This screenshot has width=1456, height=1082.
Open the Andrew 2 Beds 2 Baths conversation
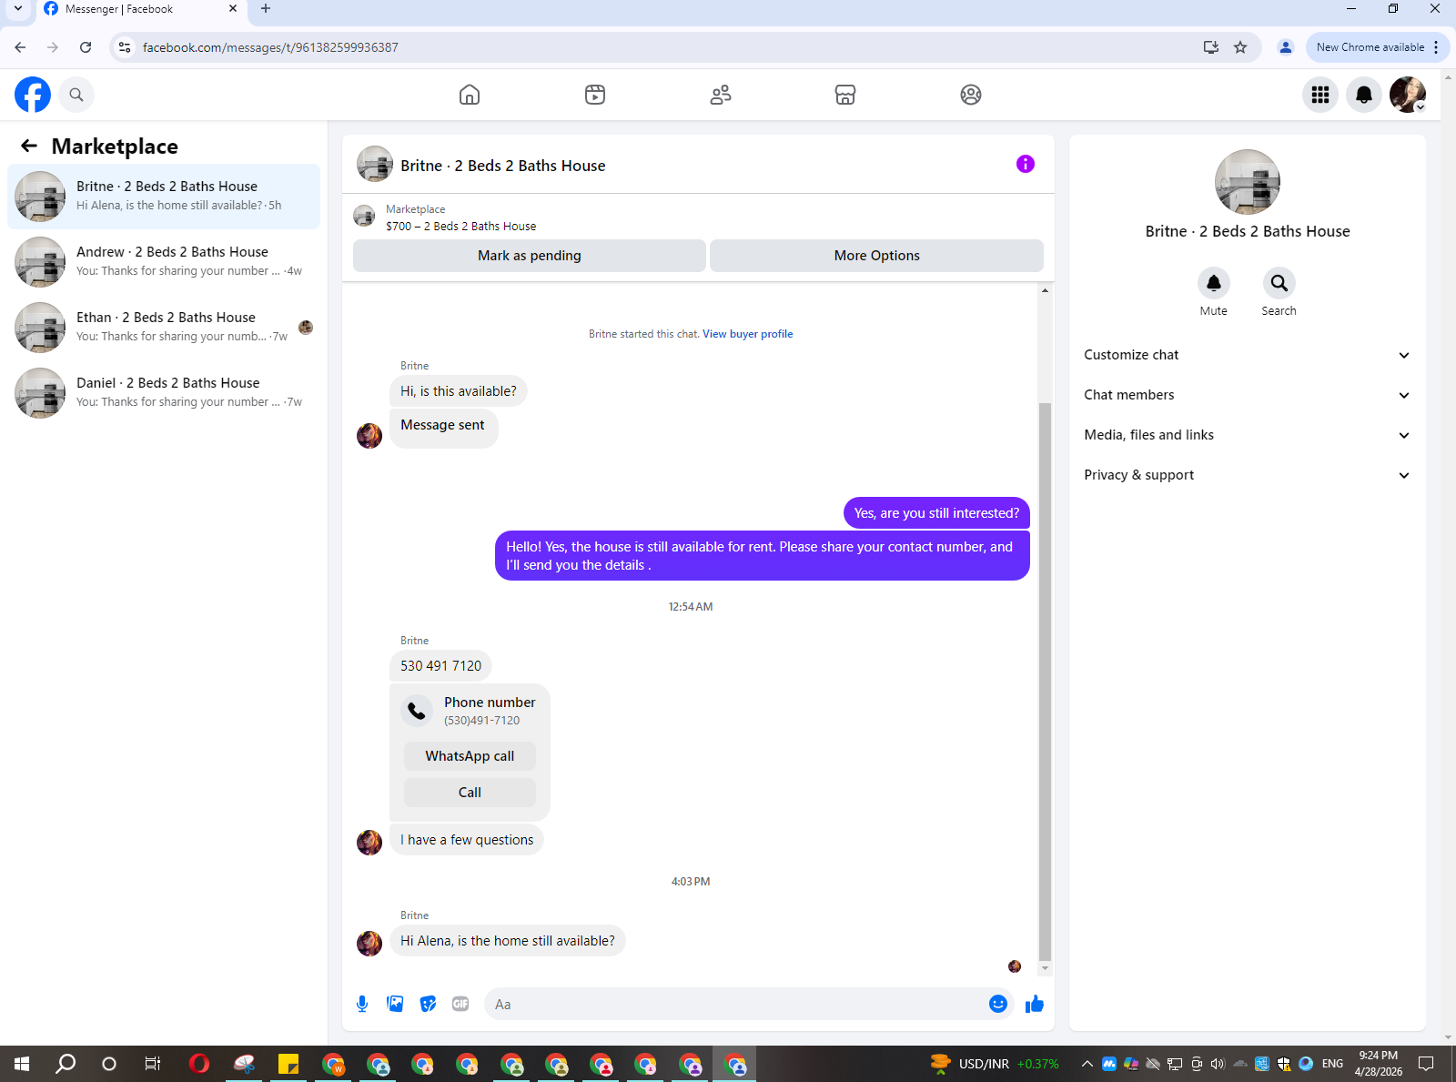tap(164, 262)
